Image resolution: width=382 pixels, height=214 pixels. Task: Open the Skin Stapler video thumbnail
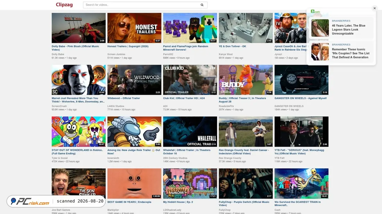point(79,182)
